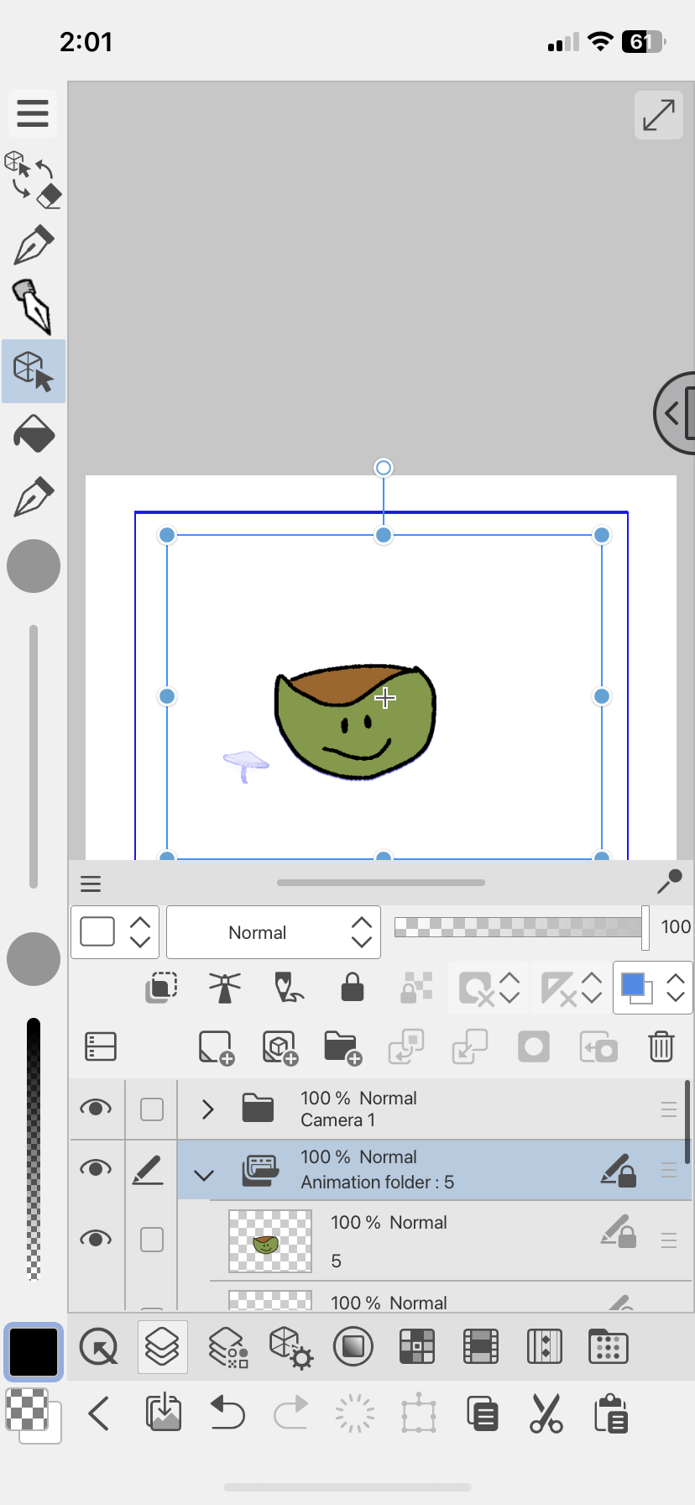
Task: Undo last action
Action: coord(227,1413)
